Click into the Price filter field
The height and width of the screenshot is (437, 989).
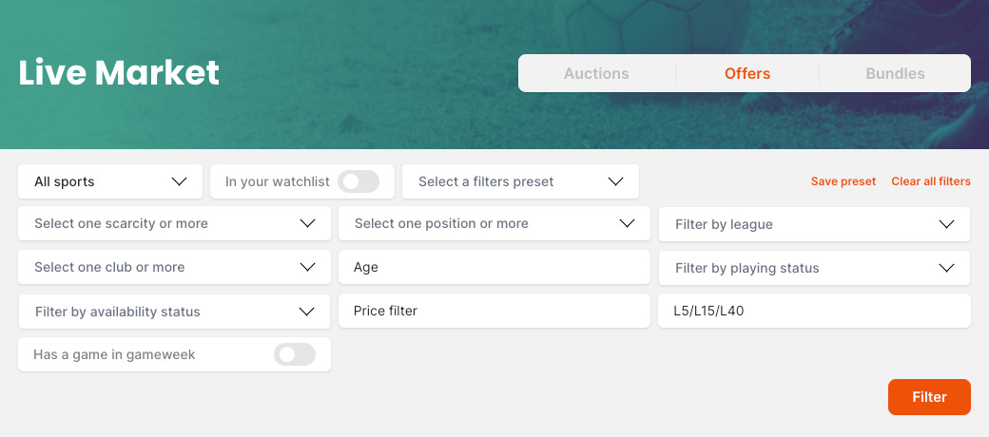[494, 311]
